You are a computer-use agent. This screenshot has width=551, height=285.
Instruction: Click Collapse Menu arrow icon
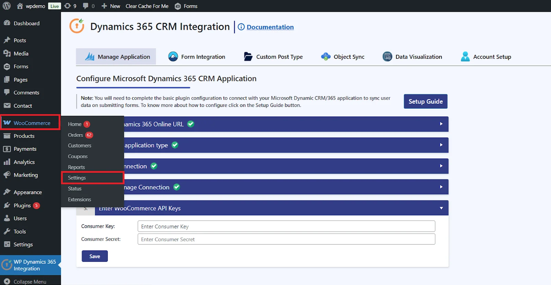click(7, 282)
